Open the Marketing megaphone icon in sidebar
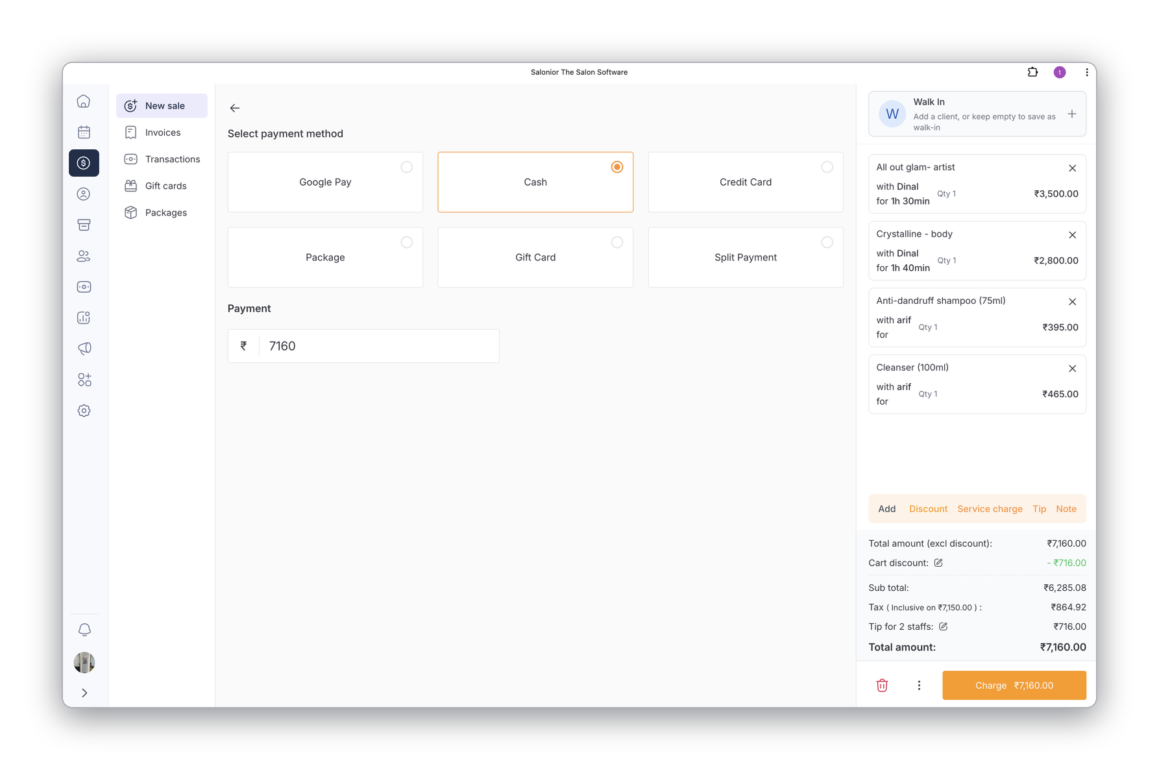 pyautogui.click(x=84, y=349)
